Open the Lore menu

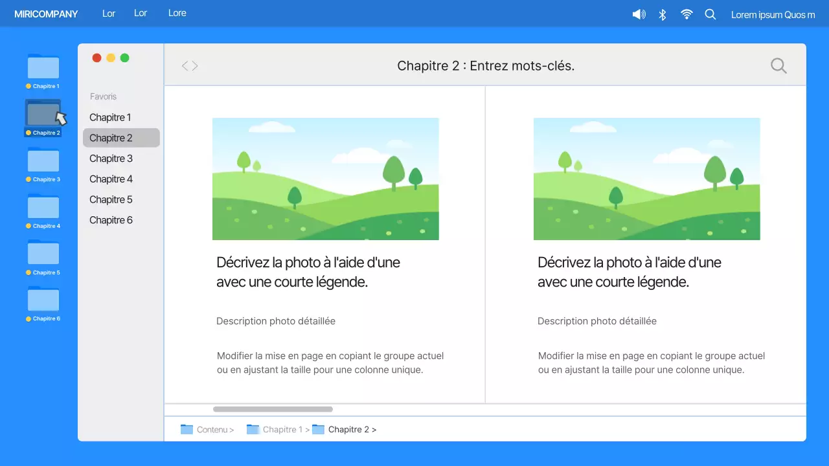pyautogui.click(x=177, y=13)
